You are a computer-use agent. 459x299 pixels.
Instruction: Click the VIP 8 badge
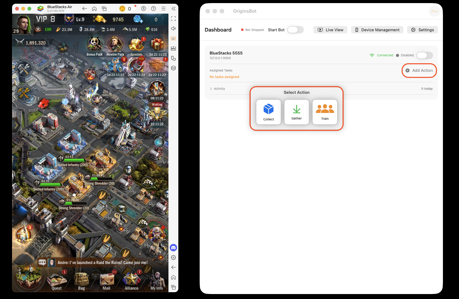click(45, 19)
